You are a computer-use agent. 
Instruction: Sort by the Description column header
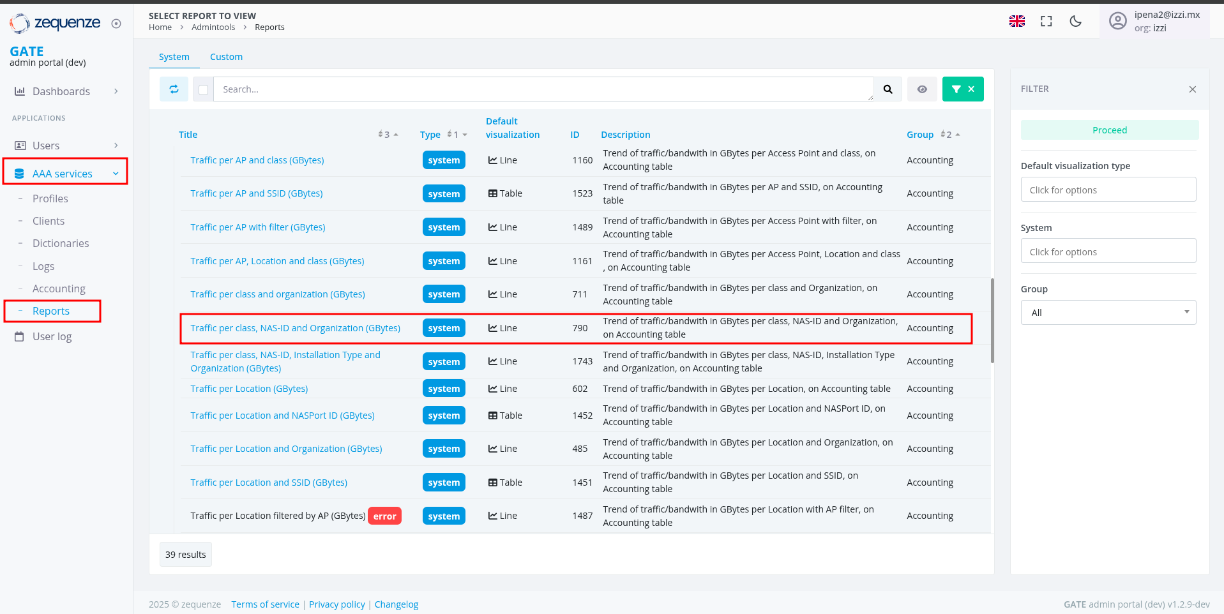coord(626,135)
